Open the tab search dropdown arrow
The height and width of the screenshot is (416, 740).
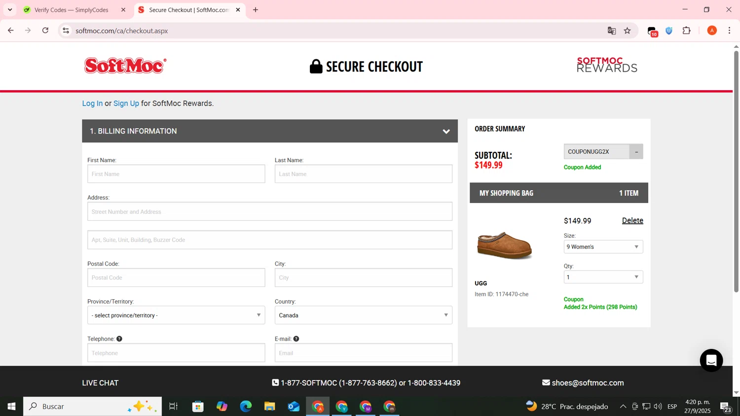coord(10,9)
